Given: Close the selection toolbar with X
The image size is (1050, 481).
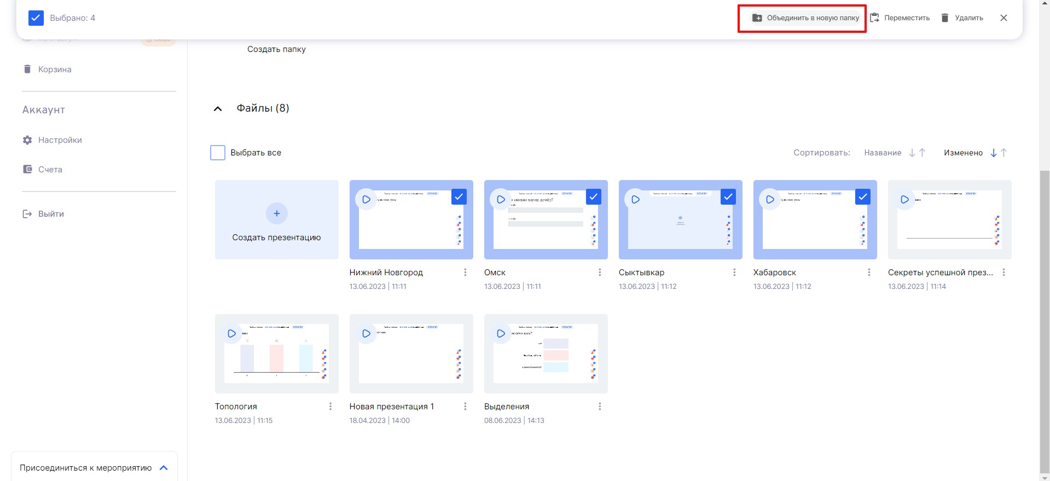Looking at the screenshot, I should click(1003, 18).
